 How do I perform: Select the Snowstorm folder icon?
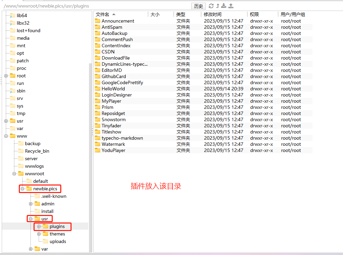coord(98,119)
